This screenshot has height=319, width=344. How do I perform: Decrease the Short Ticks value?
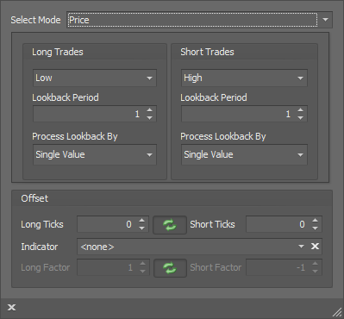tap(315, 228)
